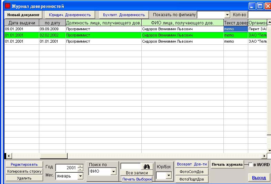
Task: Click the horizontal scrollbar right arrow
Action: [x=264, y=156]
